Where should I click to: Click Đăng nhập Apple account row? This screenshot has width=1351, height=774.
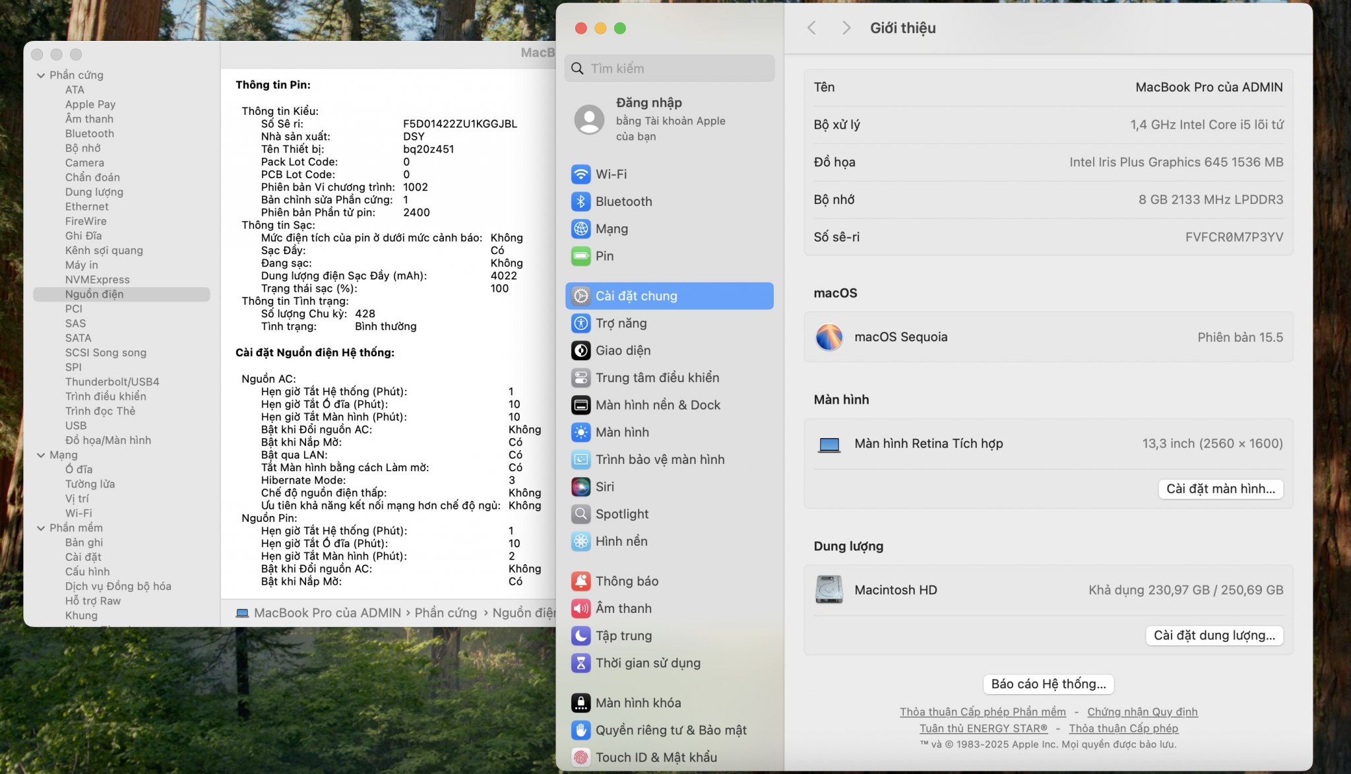click(x=670, y=119)
